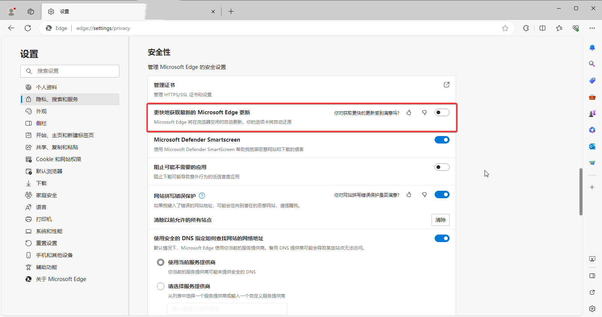
Task: Select 使用当前服务提供商 radio button
Action: click(161, 262)
